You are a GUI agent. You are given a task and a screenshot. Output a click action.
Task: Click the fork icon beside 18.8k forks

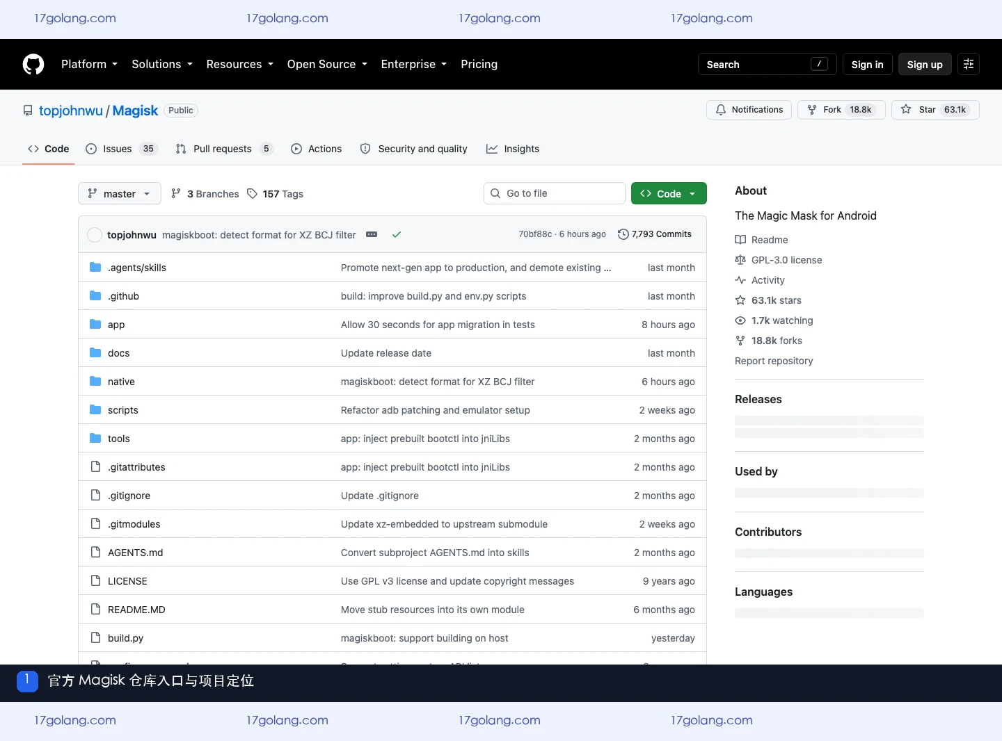pyautogui.click(x=740, y=341)
